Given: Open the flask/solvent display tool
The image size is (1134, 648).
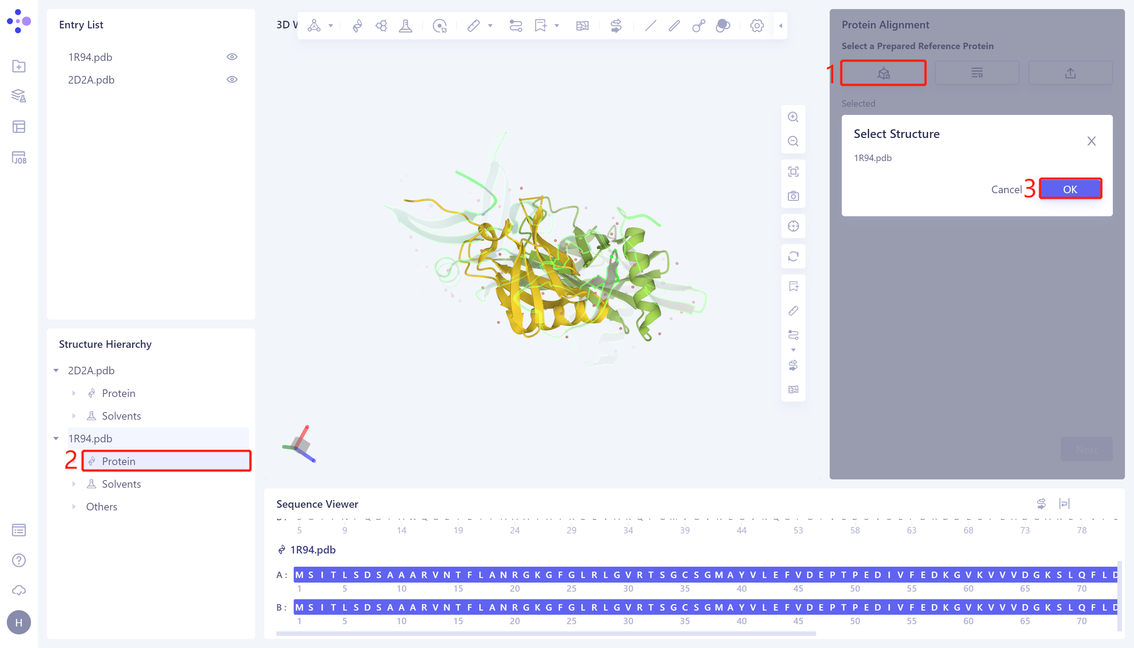Looking at the screenshot, I should coord(405,26).
